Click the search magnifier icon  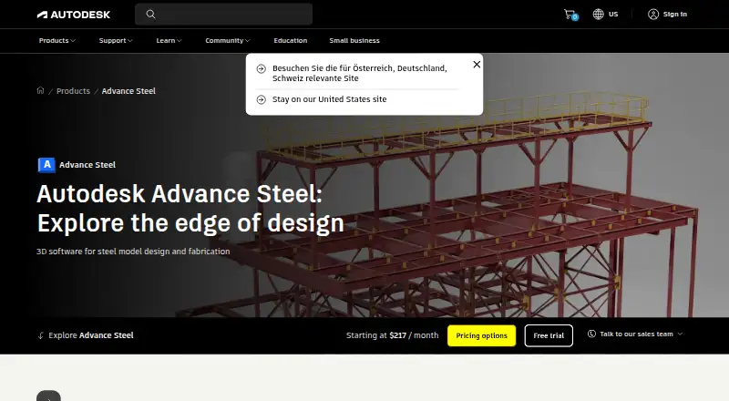coord(150,15)
